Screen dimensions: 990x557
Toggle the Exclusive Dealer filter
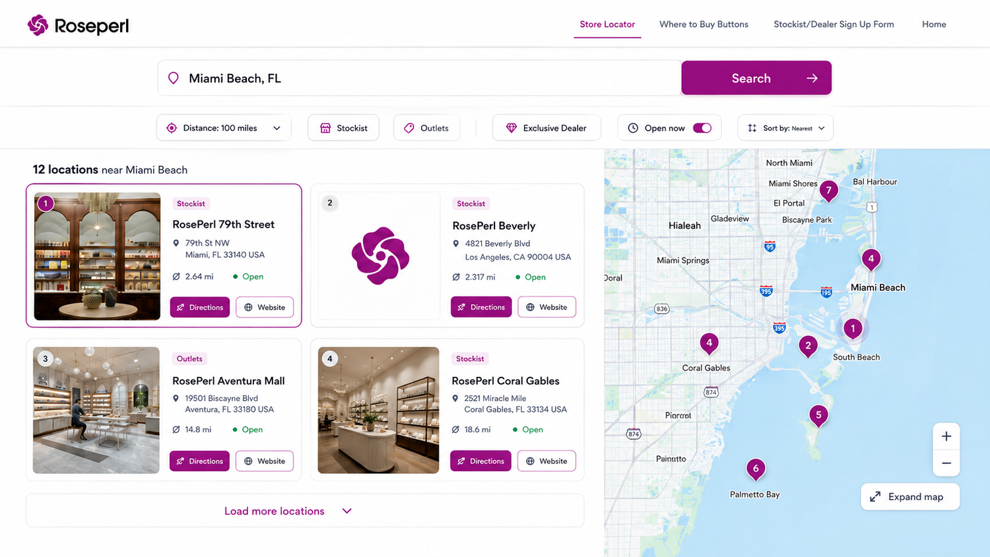click(x=546, y=128)
